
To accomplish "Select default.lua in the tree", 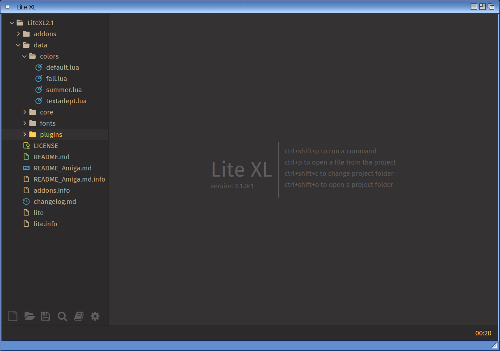I will tap(63, 68).
